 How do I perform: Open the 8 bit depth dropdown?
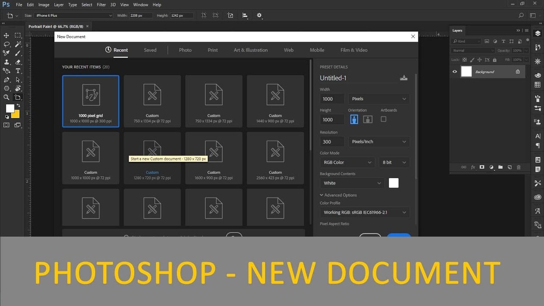pos(394,162)
